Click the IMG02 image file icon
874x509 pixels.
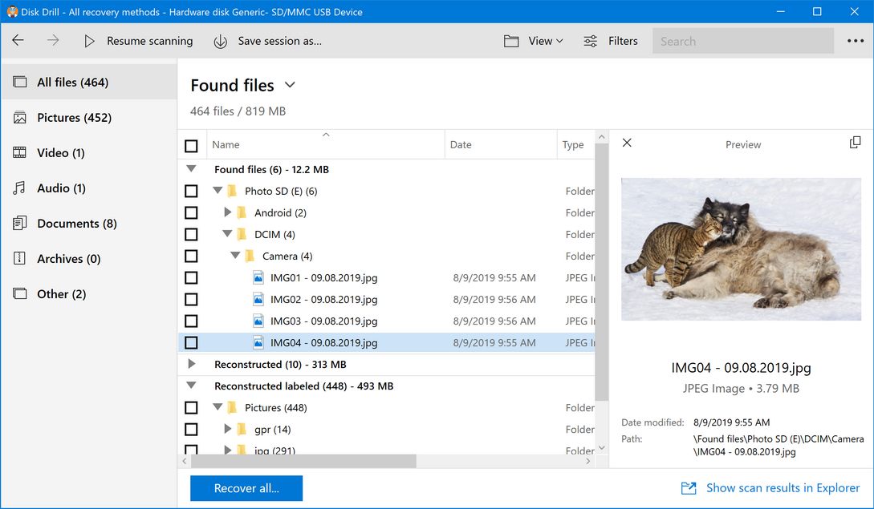258,299
